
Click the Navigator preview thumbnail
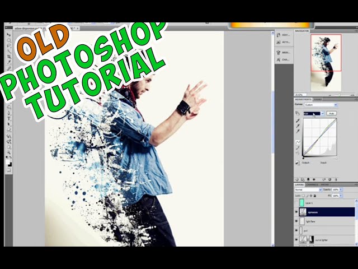coord(326,62)
